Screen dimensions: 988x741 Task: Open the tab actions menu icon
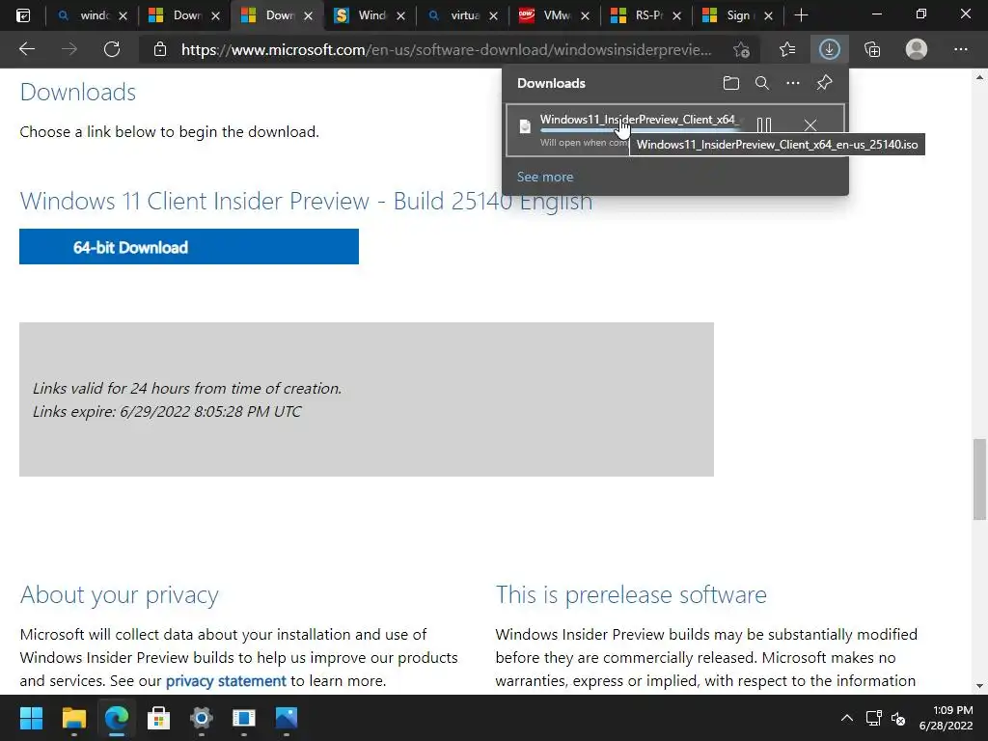coord(23,15)
